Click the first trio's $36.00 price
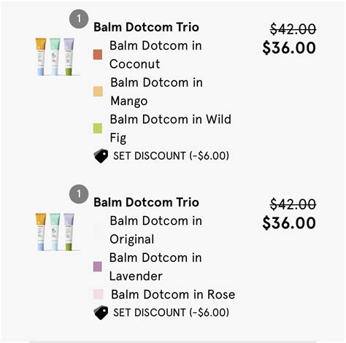The image size is (346, 343). click(x=289, y=47)
